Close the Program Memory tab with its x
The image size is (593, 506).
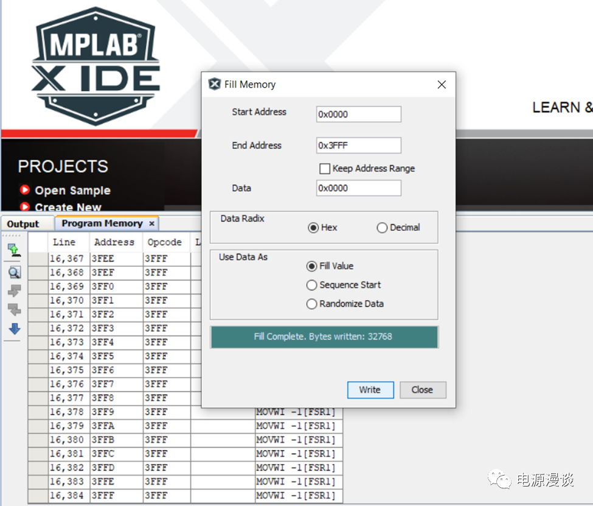pyautogui.click(x=152, y=224)
